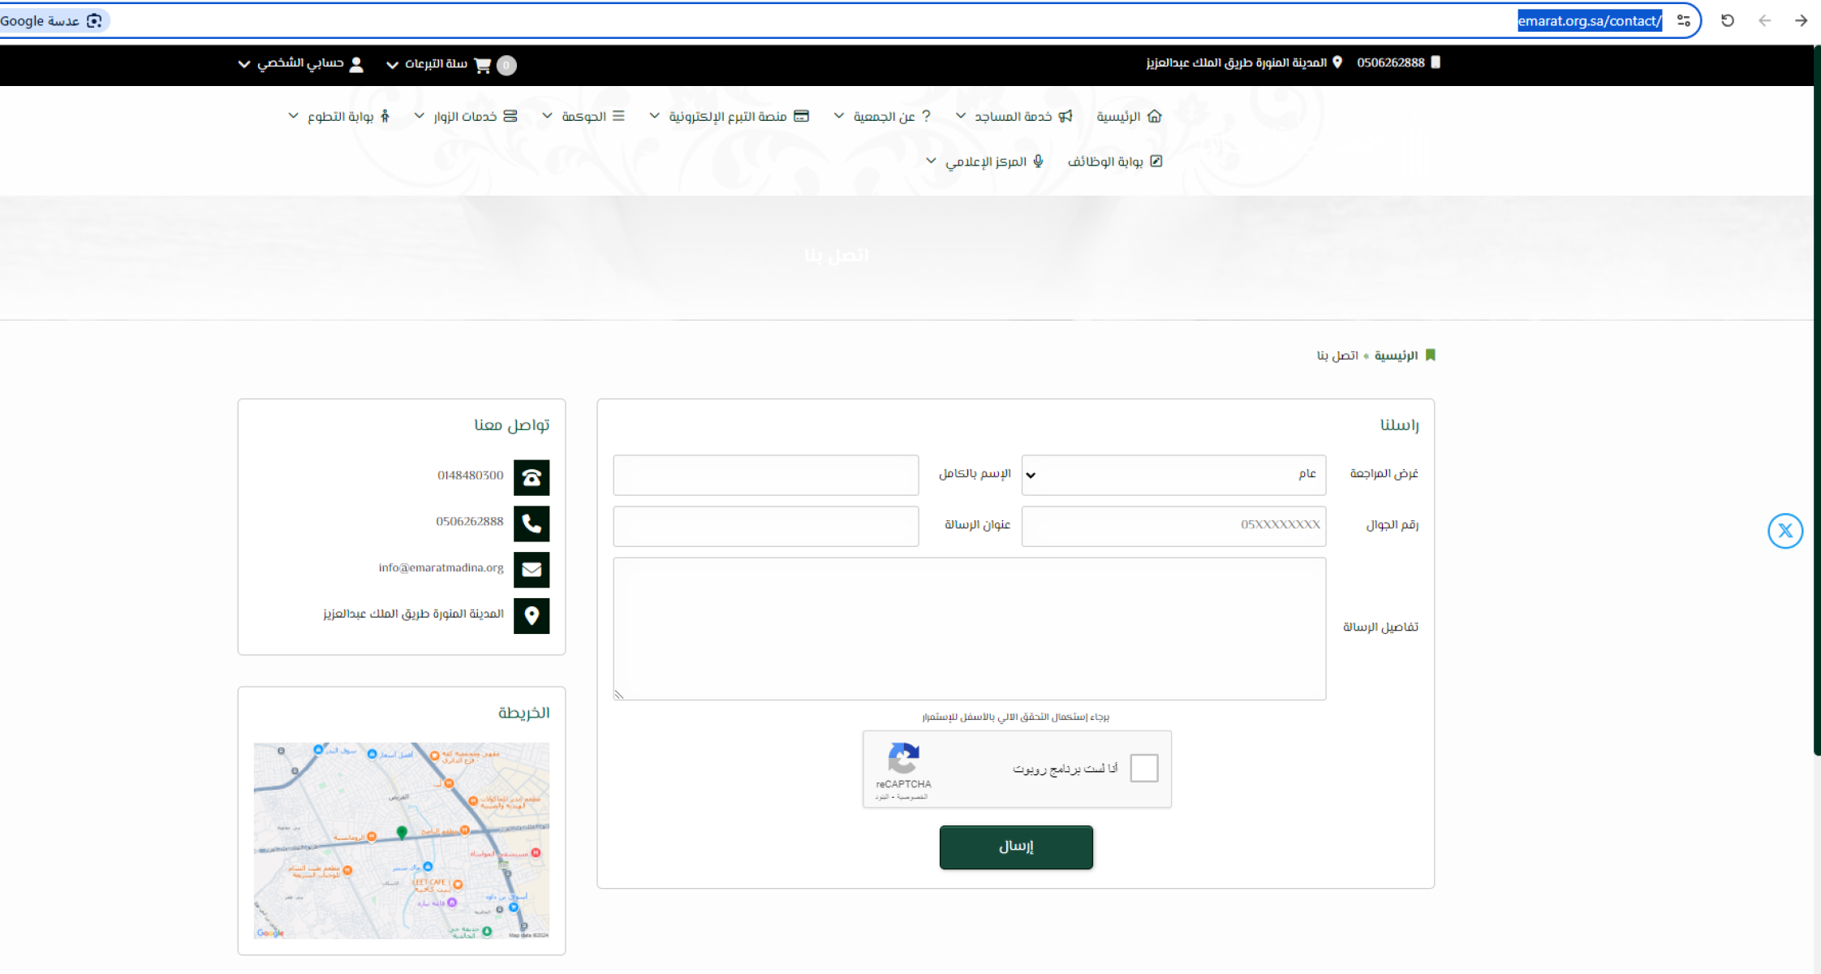Open the خدمة المساجد menu
The image size is (1821, 974).
pyautogui.click(x=1013, y=117)
